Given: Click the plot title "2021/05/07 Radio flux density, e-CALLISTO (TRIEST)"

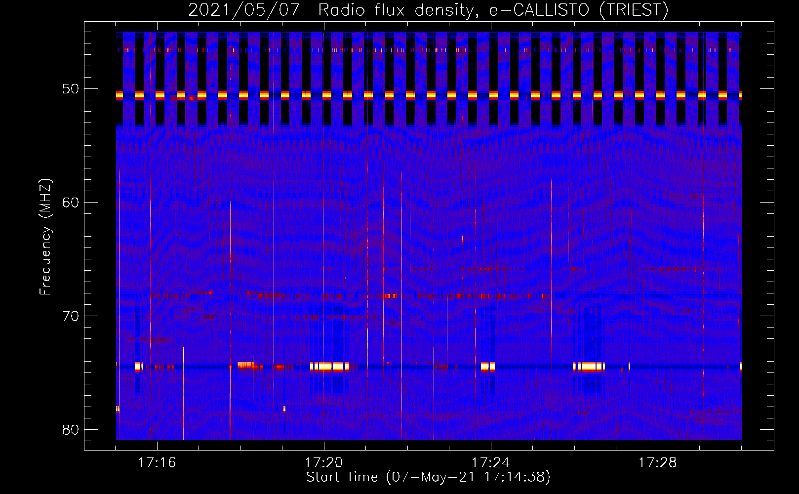Looking at the screenshot, I should pos(428,10).
